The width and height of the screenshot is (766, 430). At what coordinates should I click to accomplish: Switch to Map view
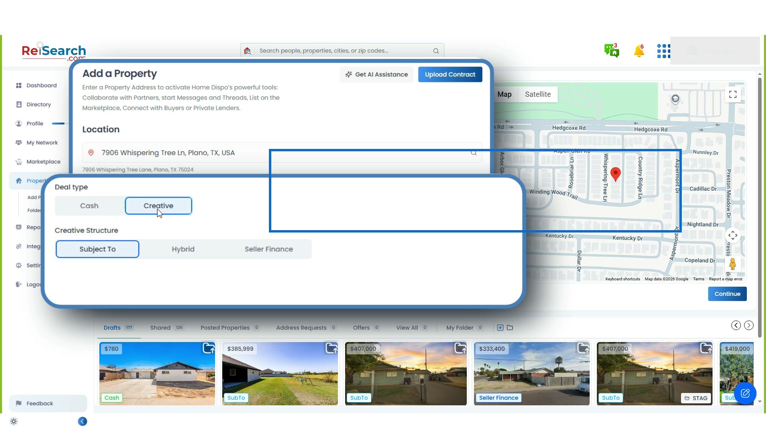click(x=505, y=94)
